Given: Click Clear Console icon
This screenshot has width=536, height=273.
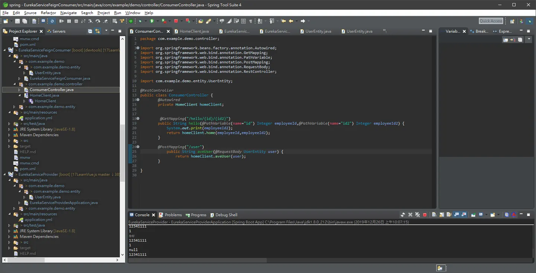Looking at the screenshot, I should (x=434, y=215).
